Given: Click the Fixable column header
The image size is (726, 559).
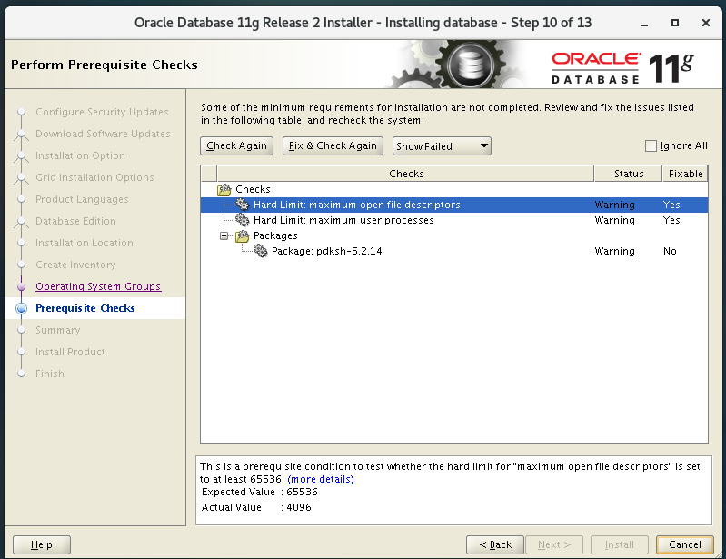Looking at the screenshot, I should click(685, 174).
